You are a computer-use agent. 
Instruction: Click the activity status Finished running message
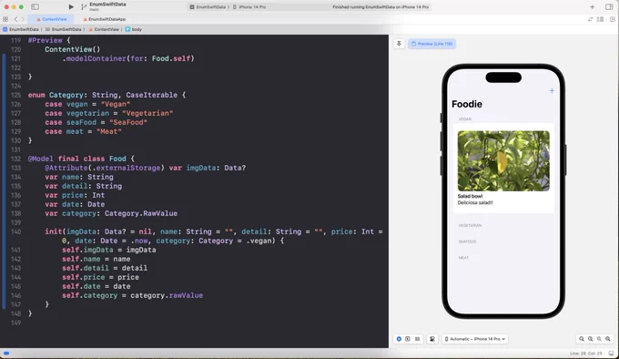click(381, 7)
